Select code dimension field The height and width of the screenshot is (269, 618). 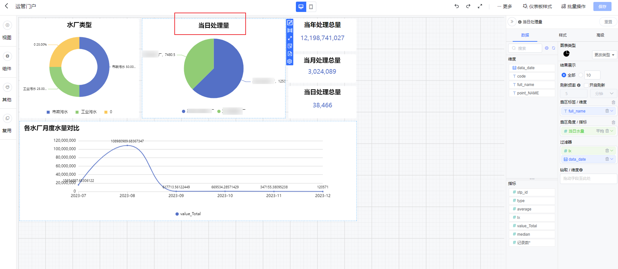click(x=532, y=76)
